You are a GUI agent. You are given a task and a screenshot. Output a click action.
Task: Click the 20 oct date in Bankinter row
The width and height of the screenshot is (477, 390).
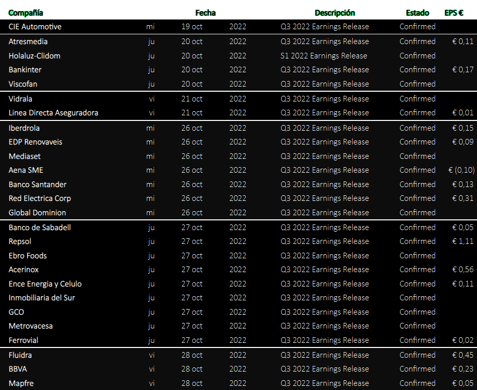point(192,70)
